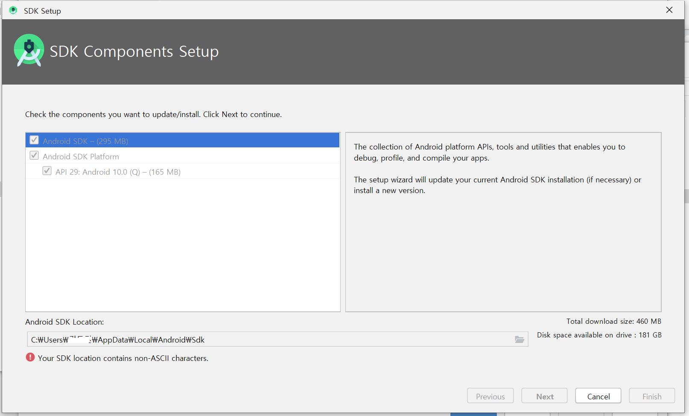Click the 'Your SDK location contains non-ASCII characters' message
This screenshot has width=689, height=416.
[x=123, y=358]
